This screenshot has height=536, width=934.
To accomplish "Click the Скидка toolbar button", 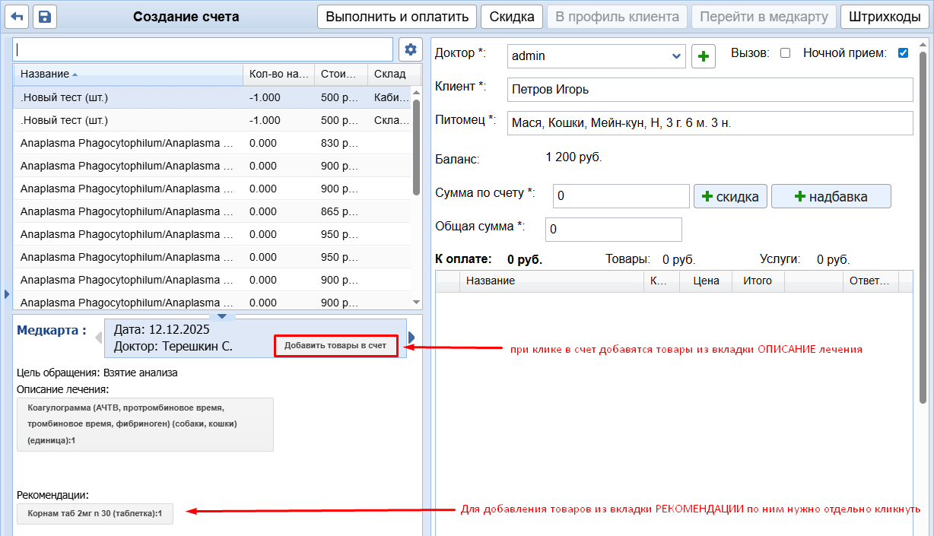I will (x=512, y=17).
